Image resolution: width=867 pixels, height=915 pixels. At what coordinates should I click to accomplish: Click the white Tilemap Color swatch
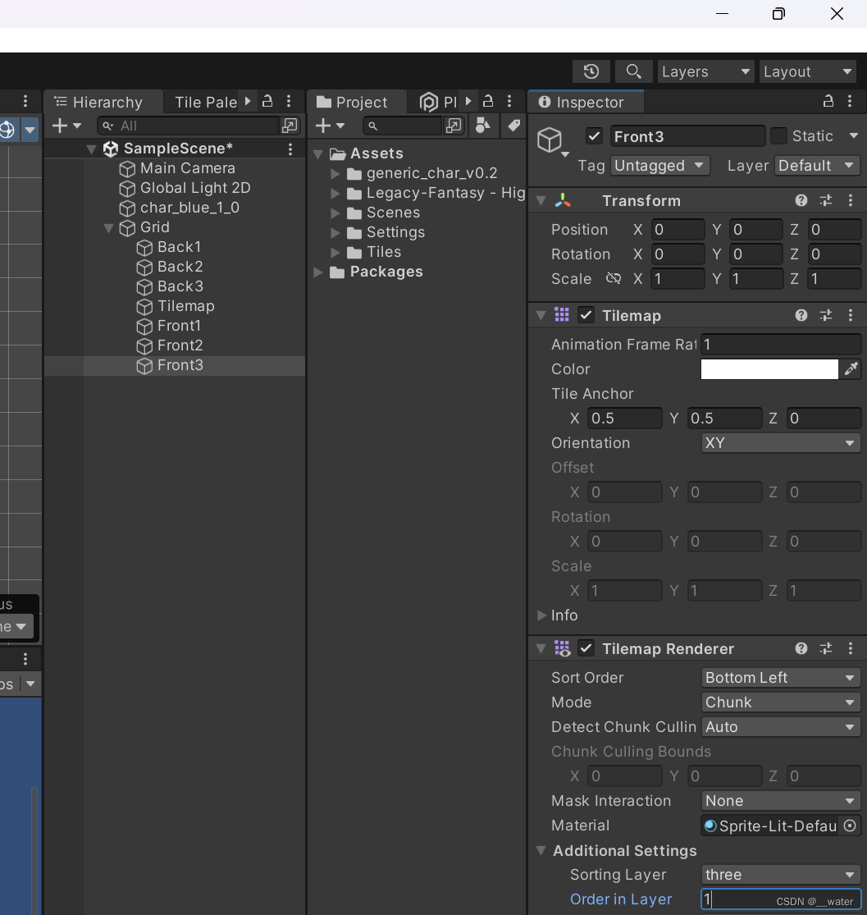769,368
